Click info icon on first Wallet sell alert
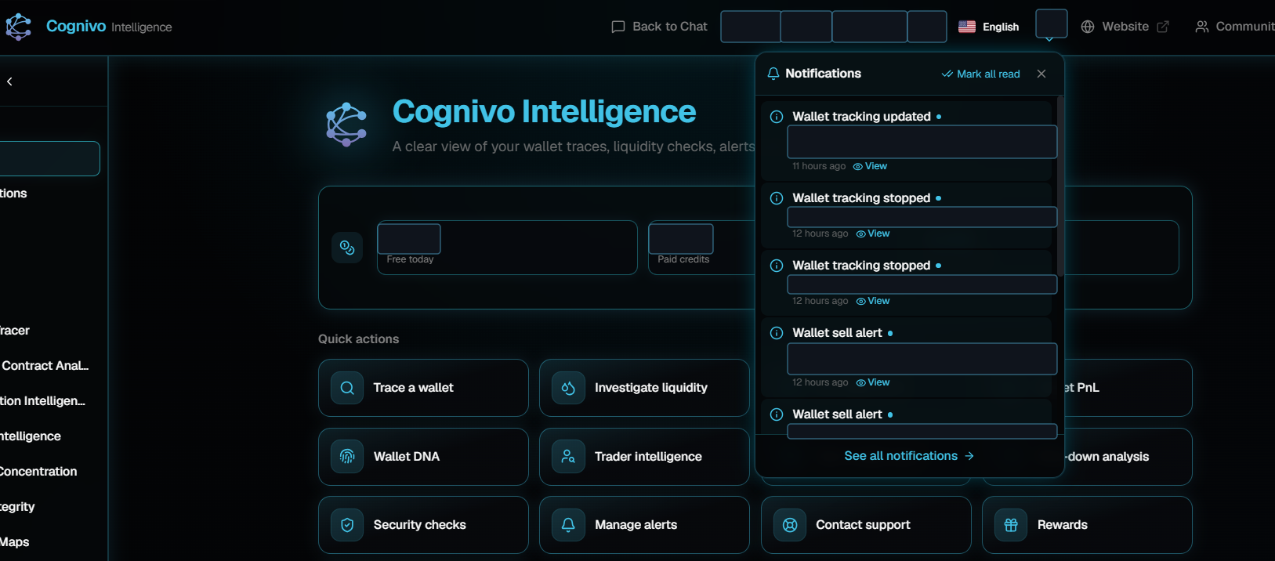The image size is (1275, 561). coord(777,333)
